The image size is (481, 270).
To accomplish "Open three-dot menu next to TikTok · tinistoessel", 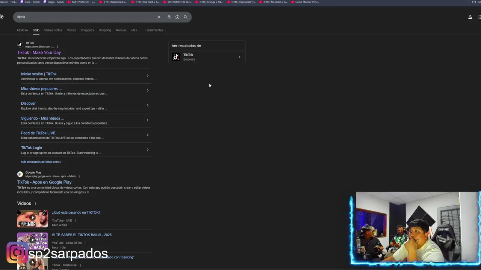I will pos(80,265).
